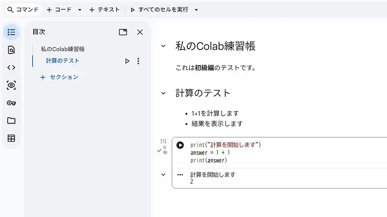Open the すべてのセルを実行 dropdown arrow

click(196, 10)
